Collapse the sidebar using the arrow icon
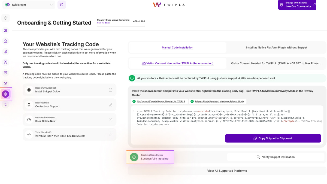Image resolution: width=327 pixels, height=184 pixels. click(5, 18)
